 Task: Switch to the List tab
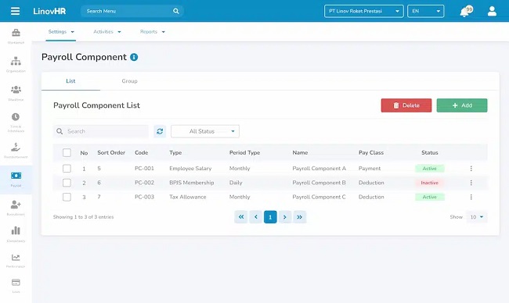(70, 81)
